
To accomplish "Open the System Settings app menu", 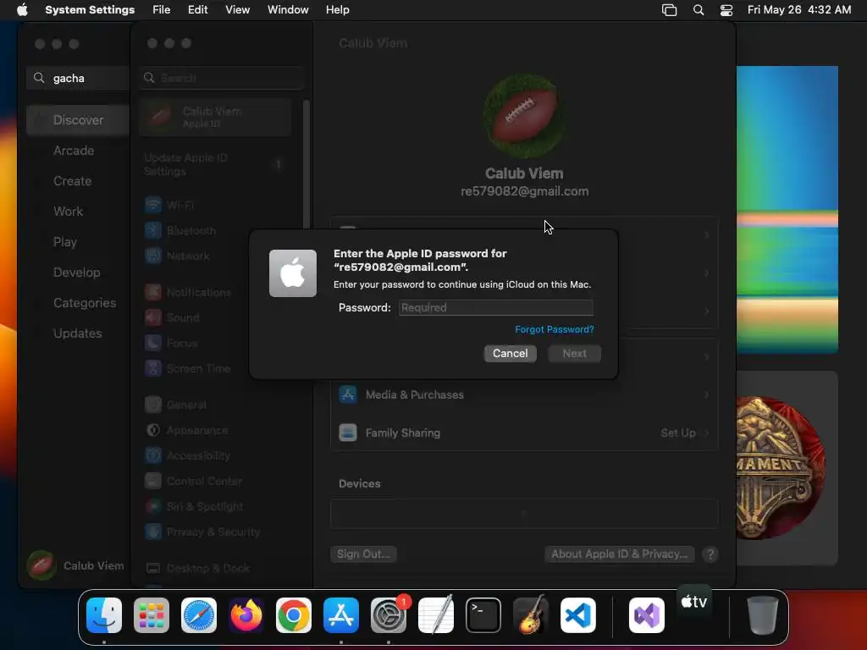I will tap(90, 10).
